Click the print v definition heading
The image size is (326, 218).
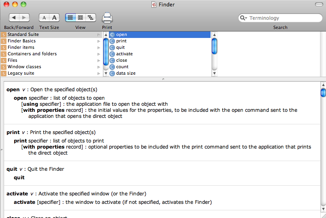coord(51,132)
